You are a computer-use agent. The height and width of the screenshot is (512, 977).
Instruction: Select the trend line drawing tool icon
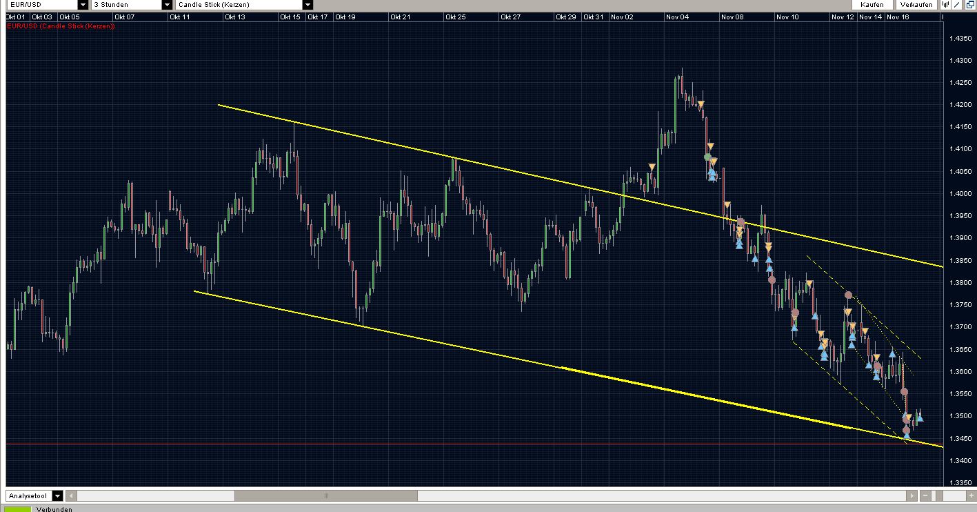point(956,4)
